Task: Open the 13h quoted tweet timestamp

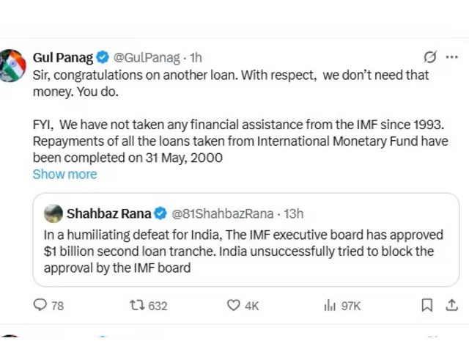Action: pos(293,213)
